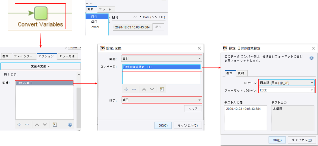Open the 終了 variable dropdown
Viewport: 318px width, 146px height.
point(199,100)
